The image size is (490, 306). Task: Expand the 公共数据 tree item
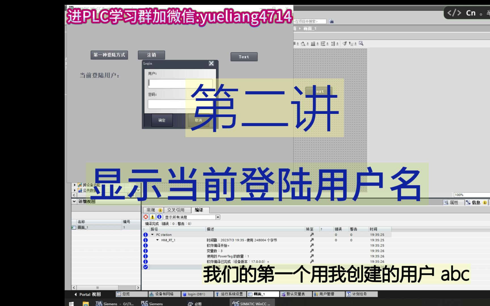75,190
